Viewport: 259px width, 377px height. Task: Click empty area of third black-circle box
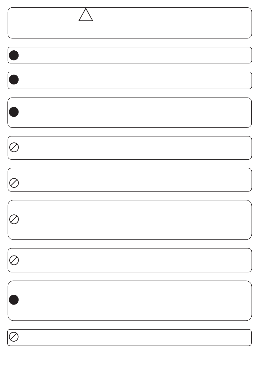click(135, 113)
